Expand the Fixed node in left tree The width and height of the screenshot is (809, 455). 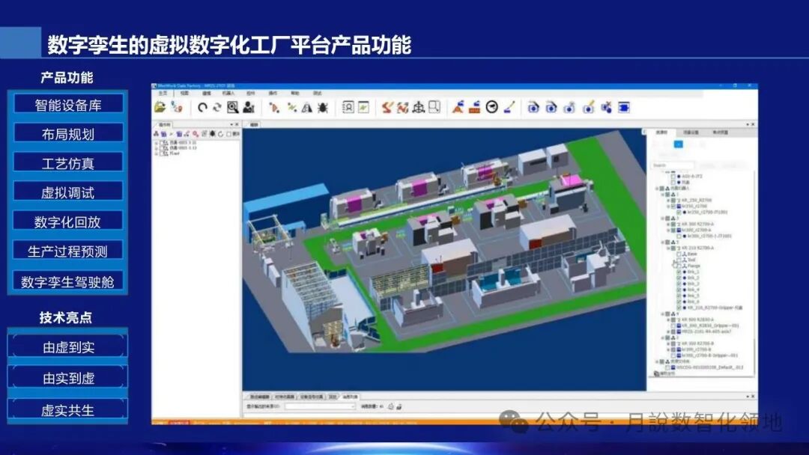tap(157, 153)
